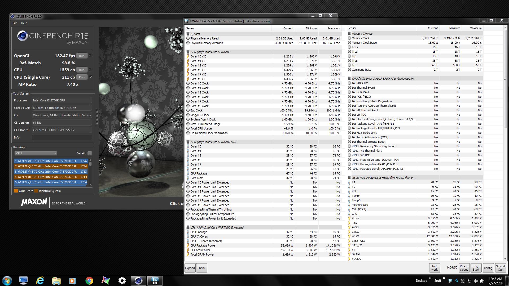
Task: Click the Processor field Intel Core i7-8700K
Action: [62, 100]
